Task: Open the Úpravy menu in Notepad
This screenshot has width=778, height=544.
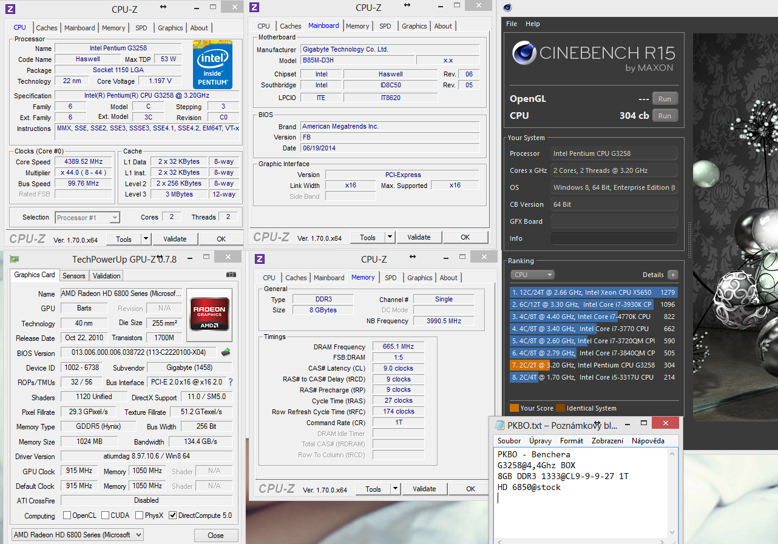Action: (x=540, y=441)
